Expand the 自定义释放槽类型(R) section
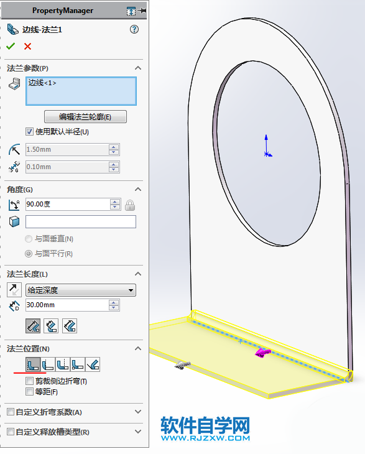 [138, 432]
